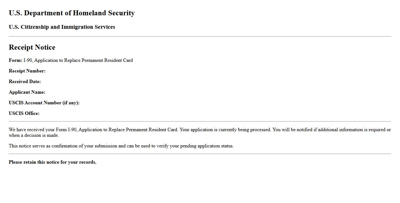Click the Applicant Name label
400x203 pixels.
(x=27, y=92)
